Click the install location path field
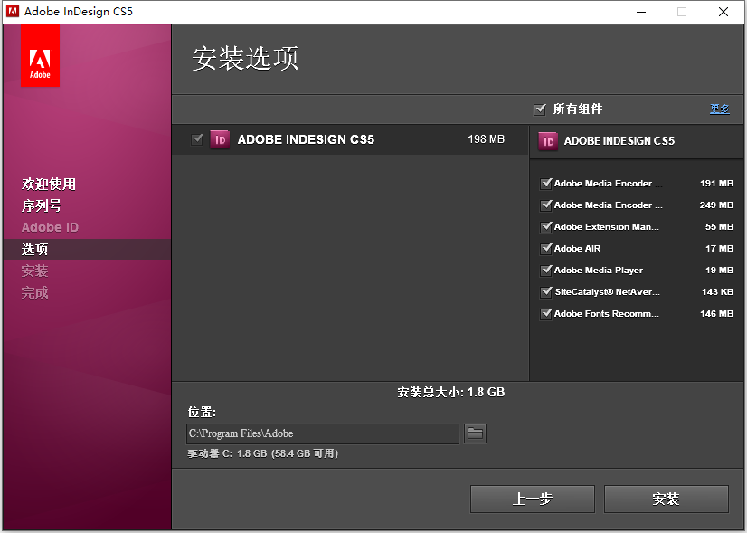Viewport: 747px width, 533px height. [323, 433]
